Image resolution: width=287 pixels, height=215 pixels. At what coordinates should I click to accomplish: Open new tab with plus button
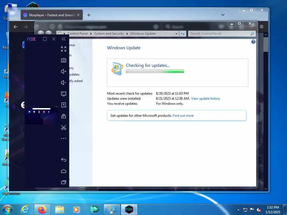tap(89, 15)
